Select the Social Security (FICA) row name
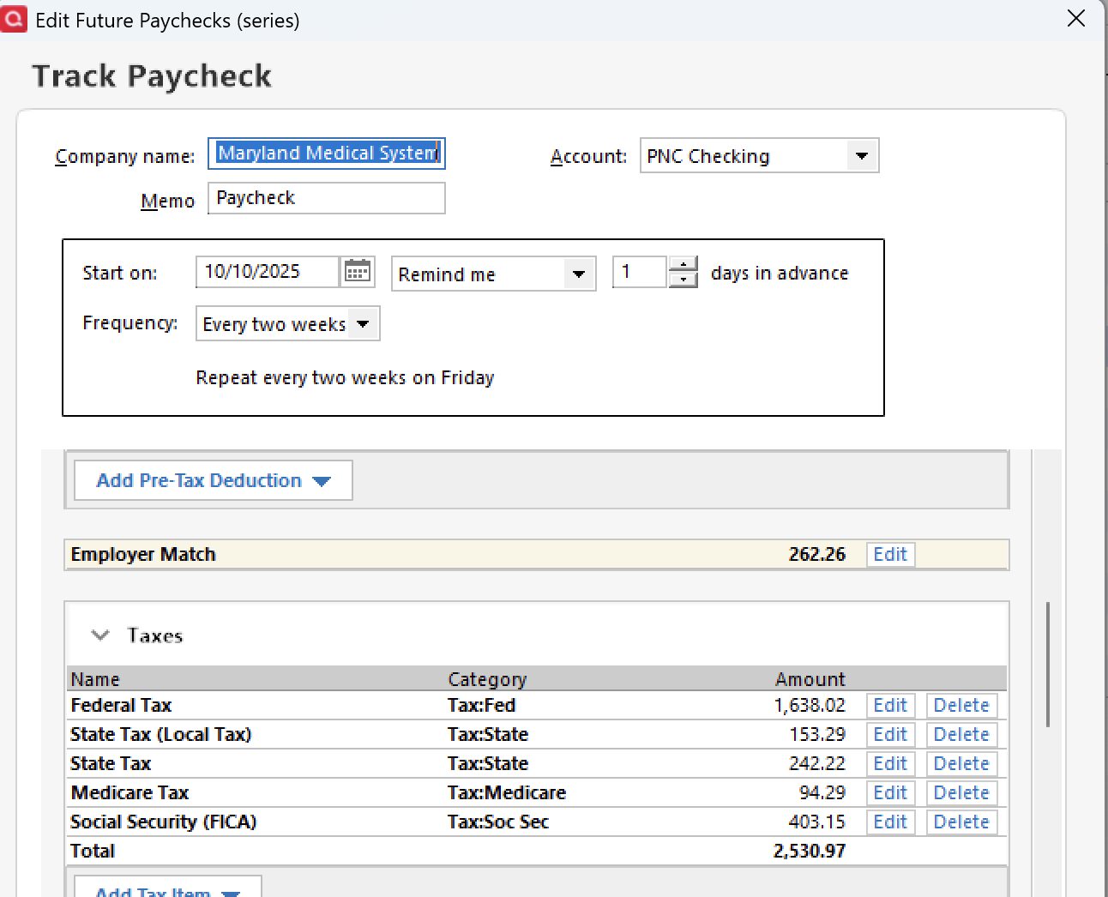Viewport: 1108px width, 897px height. coord(163,822)
